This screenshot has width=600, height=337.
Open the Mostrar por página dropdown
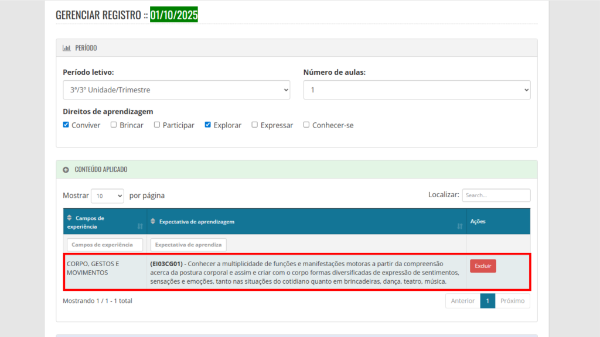pos(107,196)
